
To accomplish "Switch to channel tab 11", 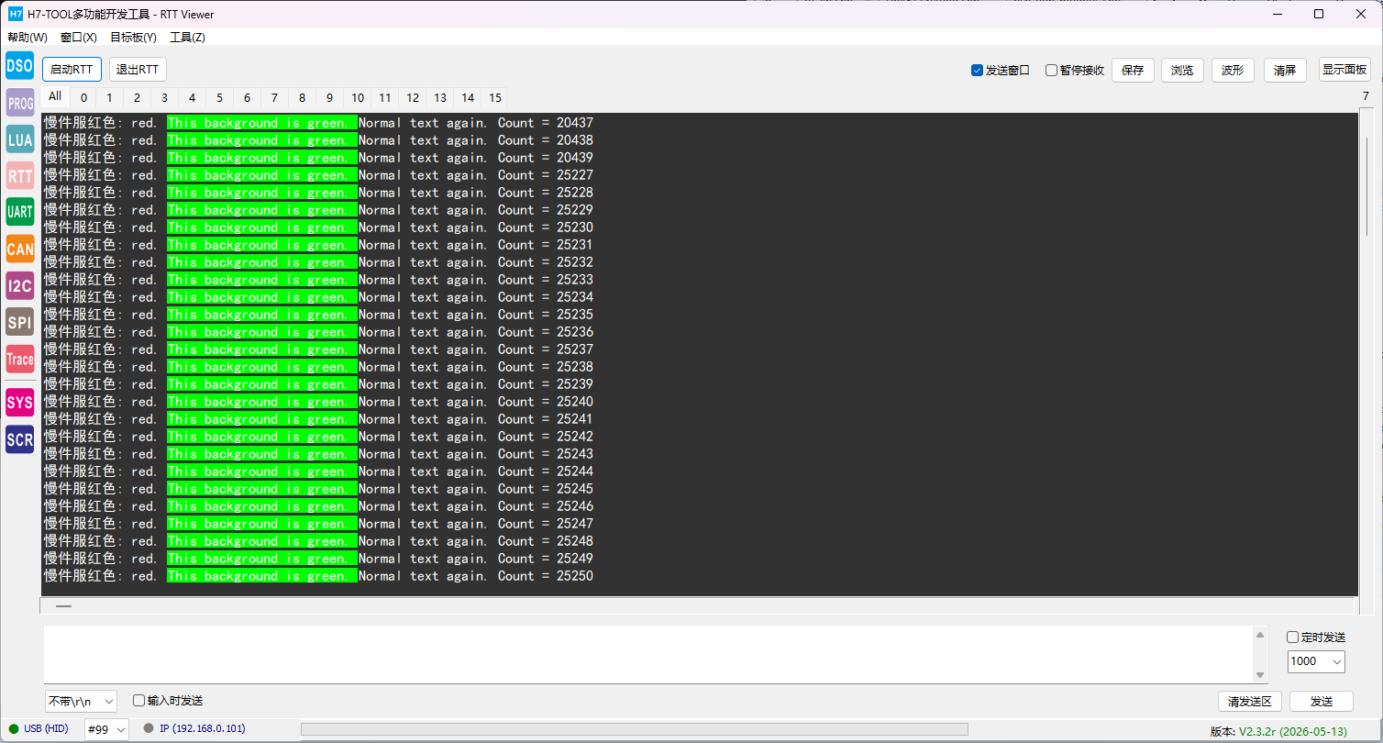I will click(x=384, y=98).
